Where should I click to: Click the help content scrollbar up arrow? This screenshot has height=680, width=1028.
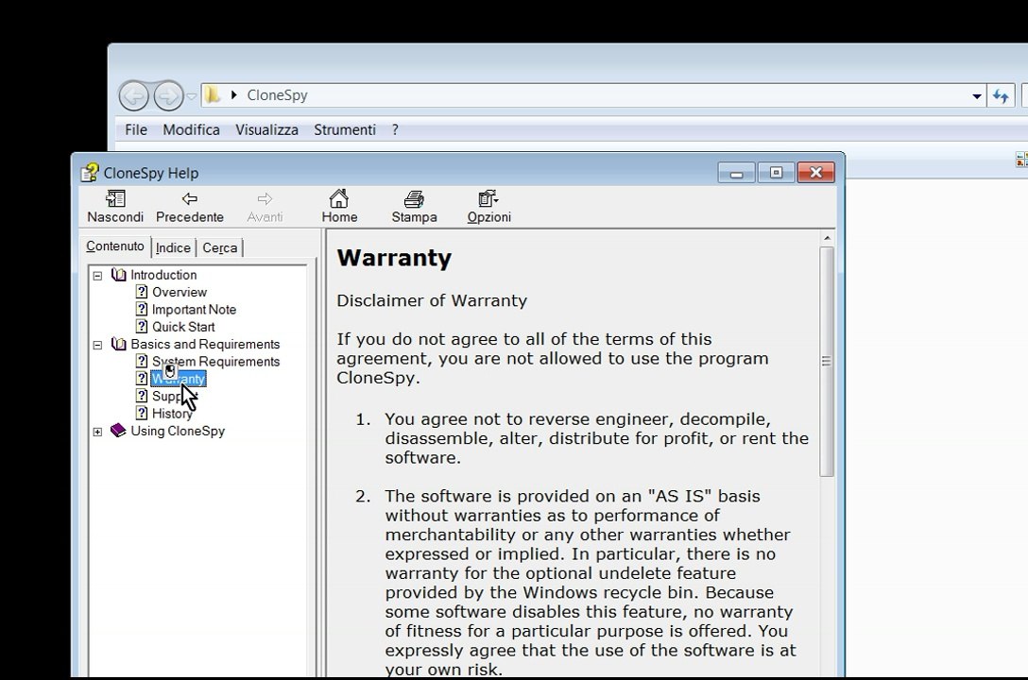[827, 238]
